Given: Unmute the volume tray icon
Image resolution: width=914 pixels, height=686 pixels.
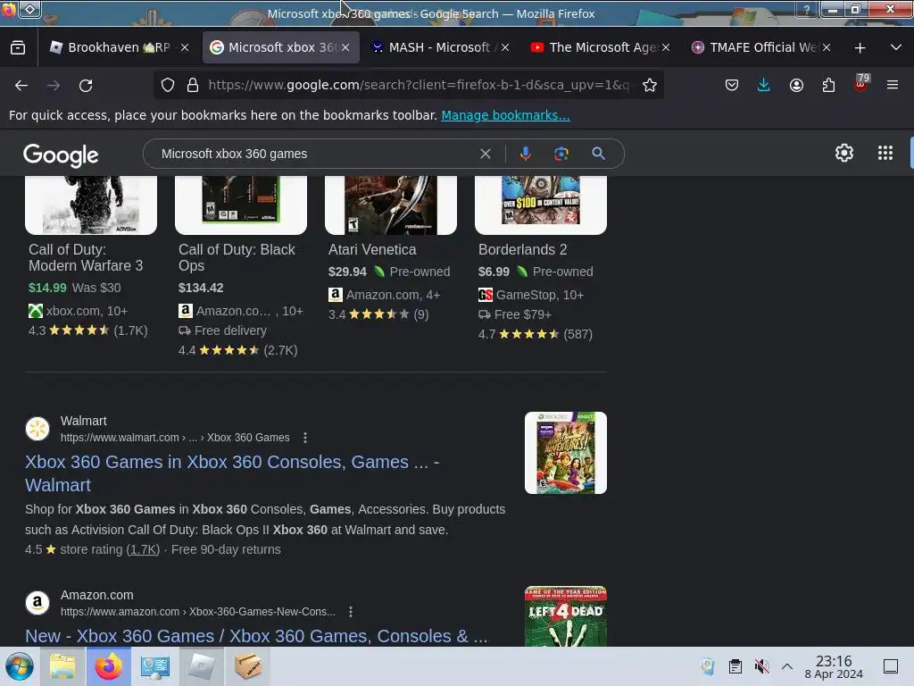Looking at the screenshot, I should click(x=761, y=666).
